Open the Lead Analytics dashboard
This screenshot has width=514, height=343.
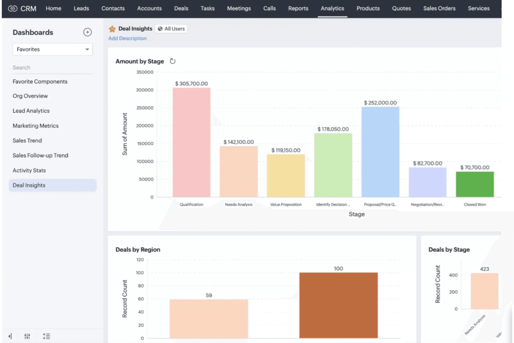pyautogui.click(x=31, y=111)
